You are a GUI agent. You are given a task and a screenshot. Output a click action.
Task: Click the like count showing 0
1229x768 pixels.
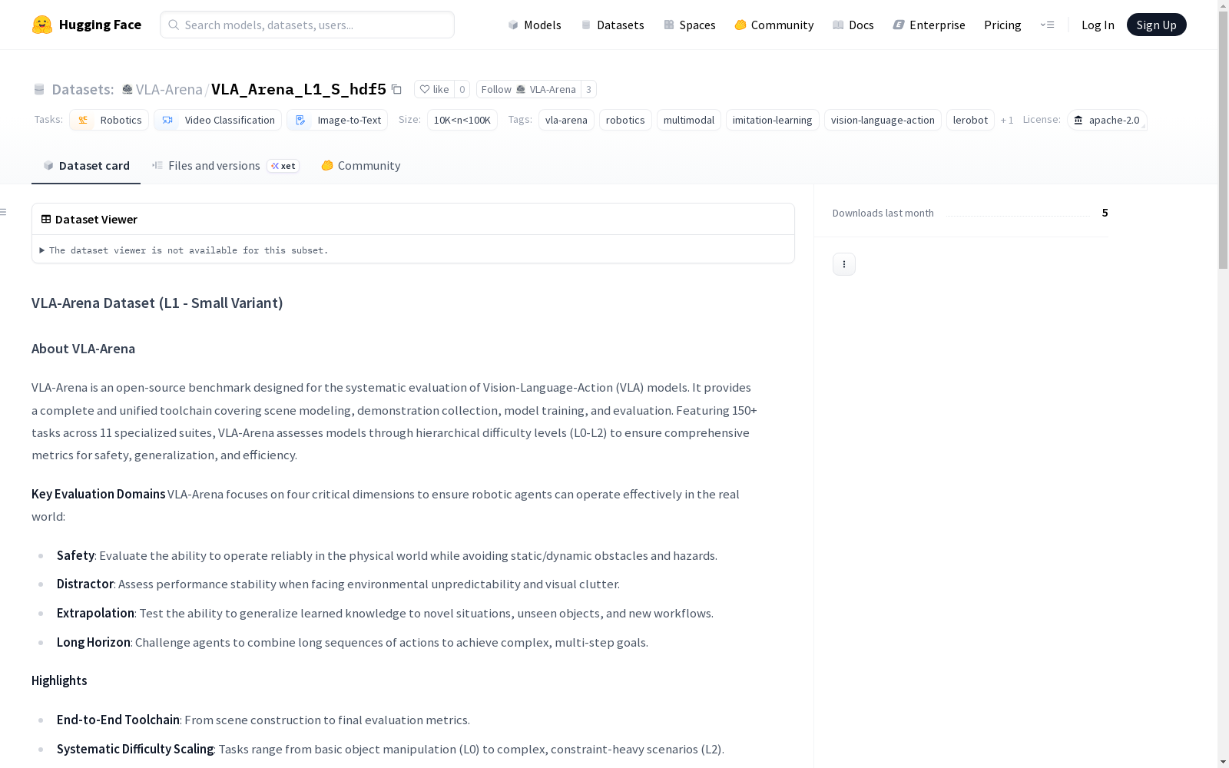pos(462,89)
